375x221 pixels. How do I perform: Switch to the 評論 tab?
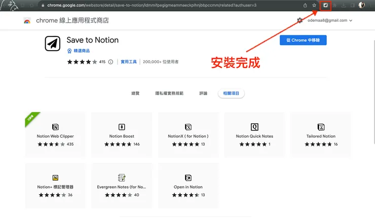click(203, 94)
